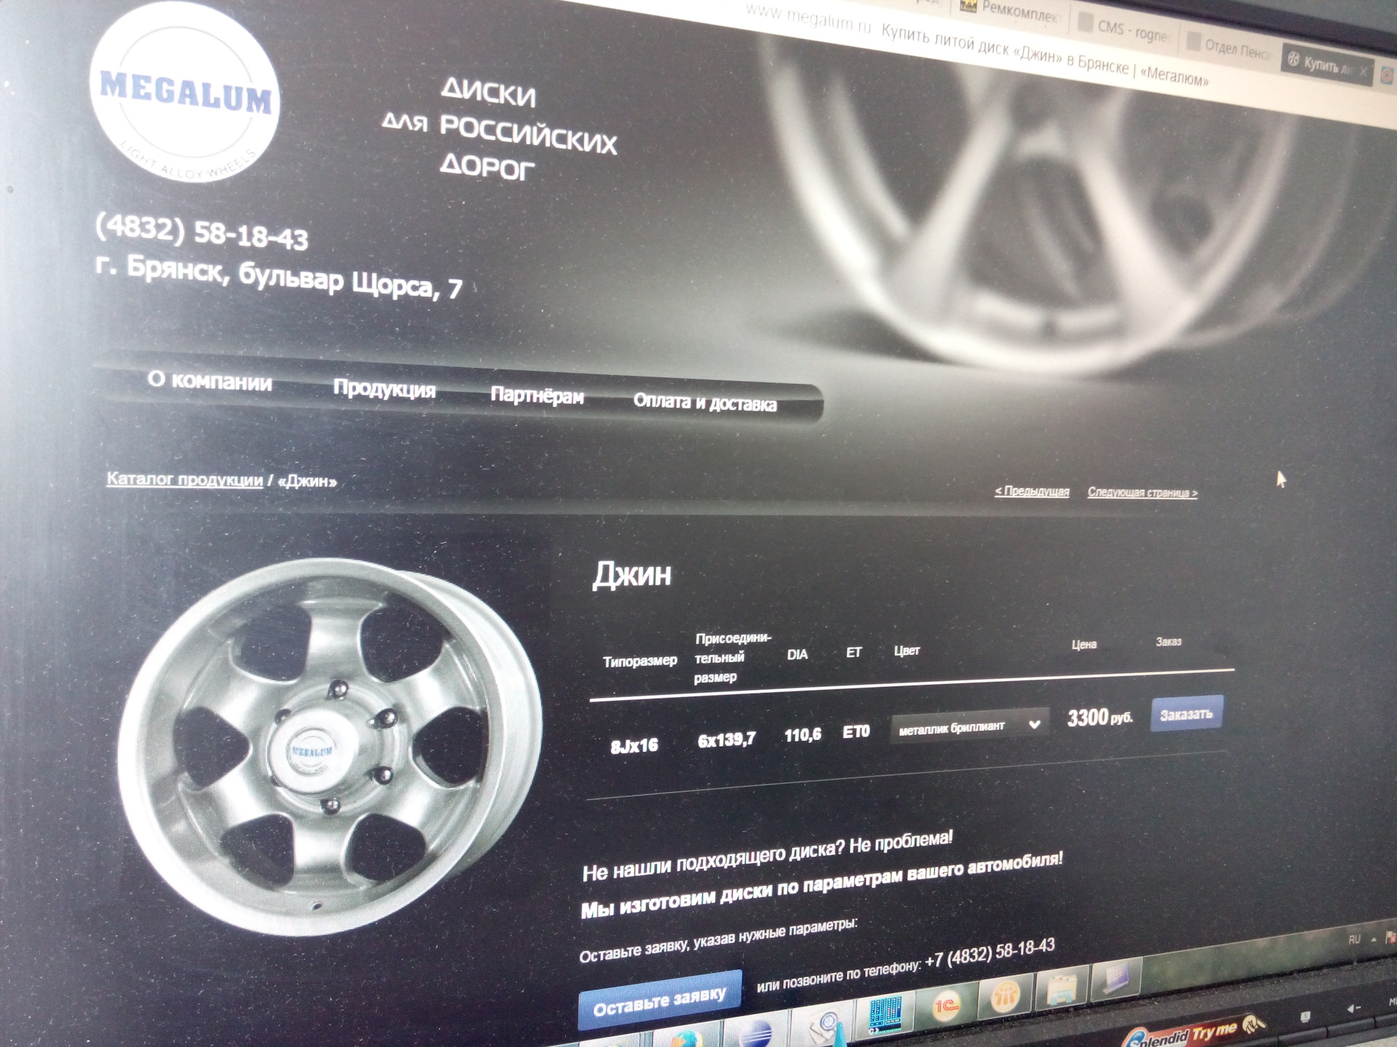Go to the Предыдущая page link

tap(1032, 491)
